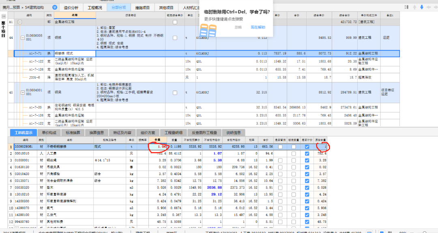Click 忽略 in the shortcut tip popup

coord(238,28)
